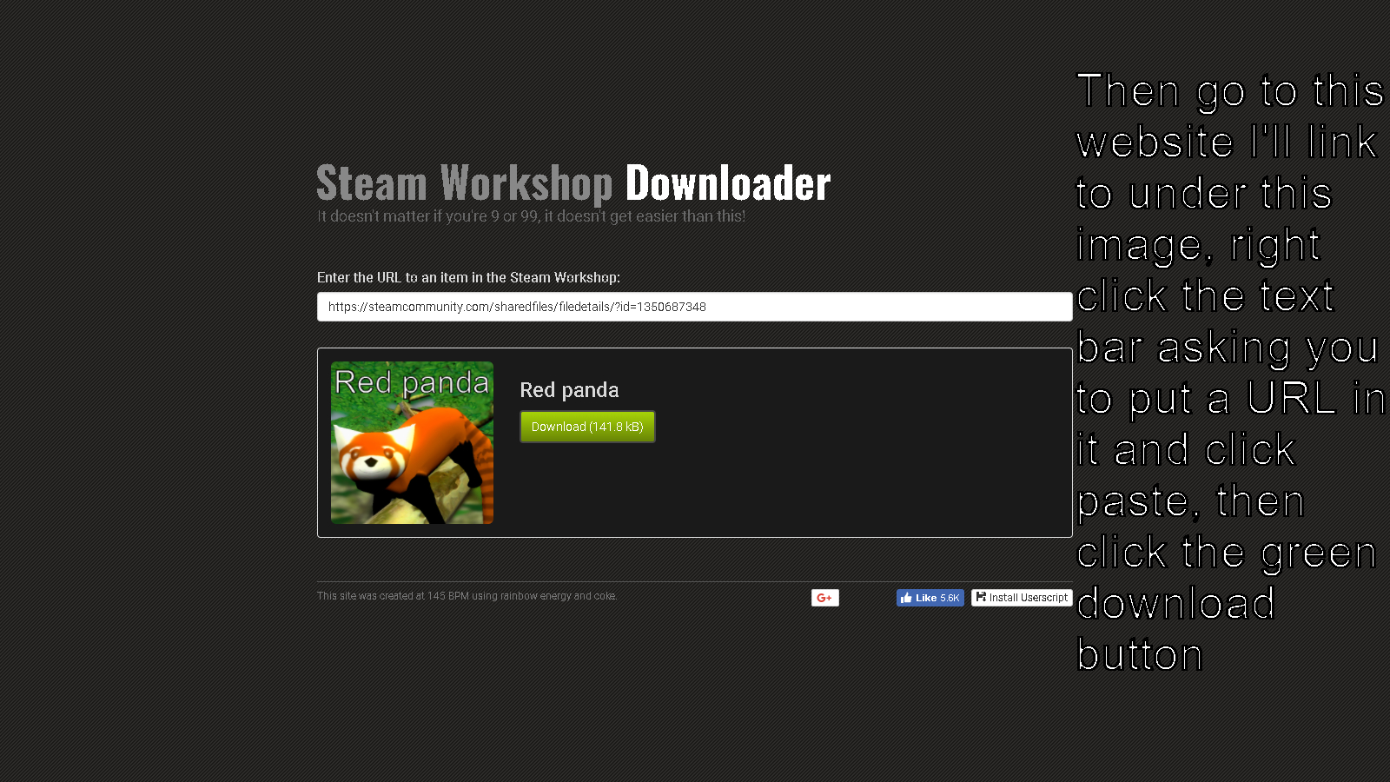Open the Red panda thumbnail image
The image size is (1390, 782).
pyautogui.click(x=412, y=442)
